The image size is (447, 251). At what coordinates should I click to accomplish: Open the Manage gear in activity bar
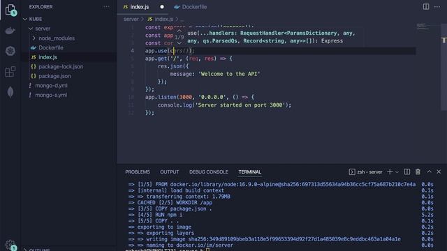(10, 245)
